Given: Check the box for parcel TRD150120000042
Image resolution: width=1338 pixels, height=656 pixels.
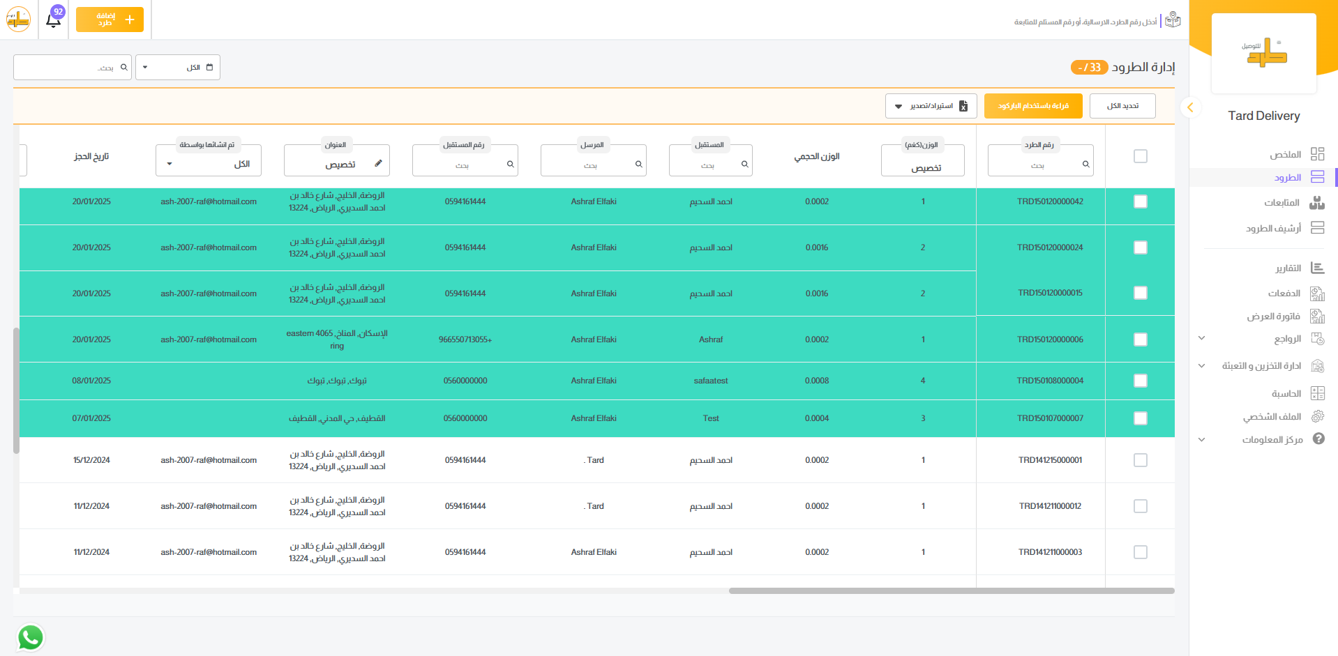Looking at the screenshot, I should point(1140,201).
